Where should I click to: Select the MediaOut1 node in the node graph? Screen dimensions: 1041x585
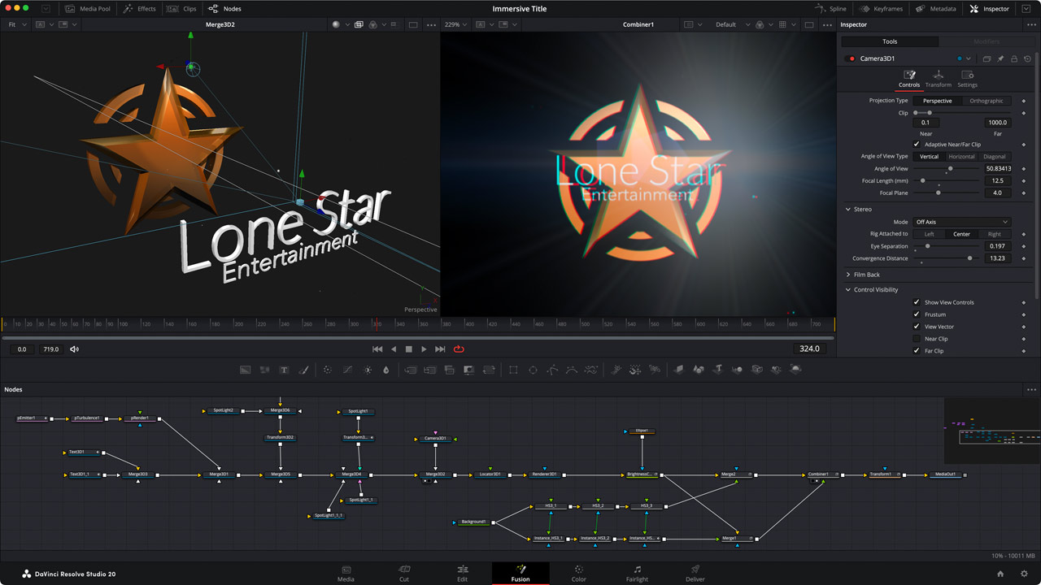944,474
